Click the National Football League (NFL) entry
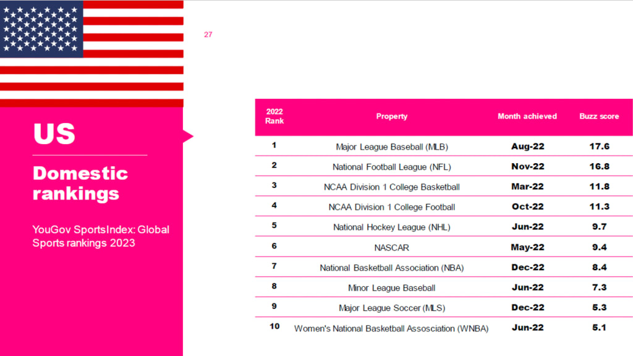633x356 pixels. tap(392, 167)
